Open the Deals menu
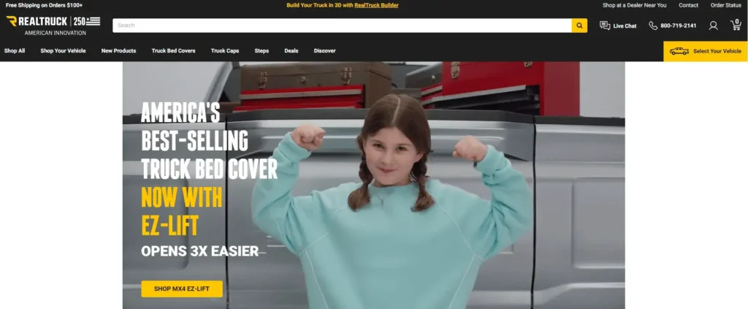 tap(291, 50)
